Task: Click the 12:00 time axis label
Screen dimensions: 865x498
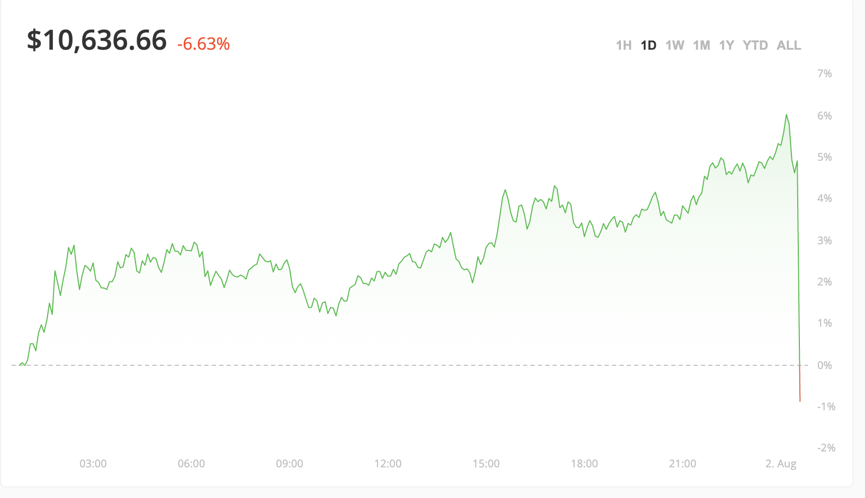Action: click(x=388, y=464)
